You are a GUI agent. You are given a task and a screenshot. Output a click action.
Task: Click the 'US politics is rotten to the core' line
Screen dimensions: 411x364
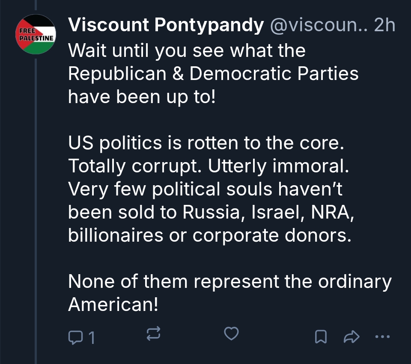point(206,143)
